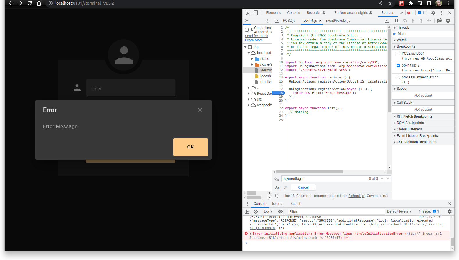Click the pretty print braces icon
Image resolution: width=459 pixels, height=260 pixels.
pyautogui.click(x=277, y=196)
